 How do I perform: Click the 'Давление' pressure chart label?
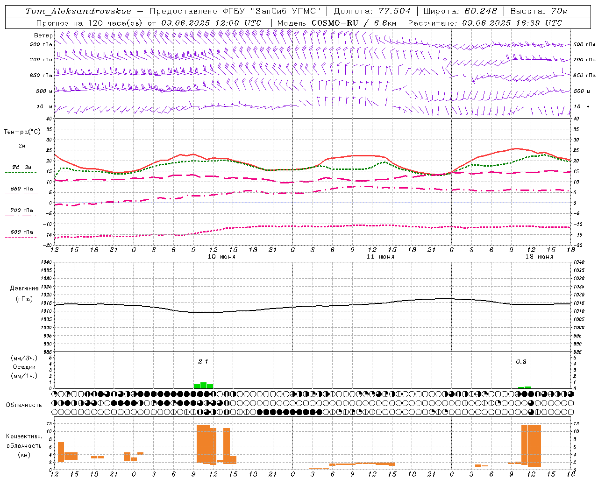[24, 288]
